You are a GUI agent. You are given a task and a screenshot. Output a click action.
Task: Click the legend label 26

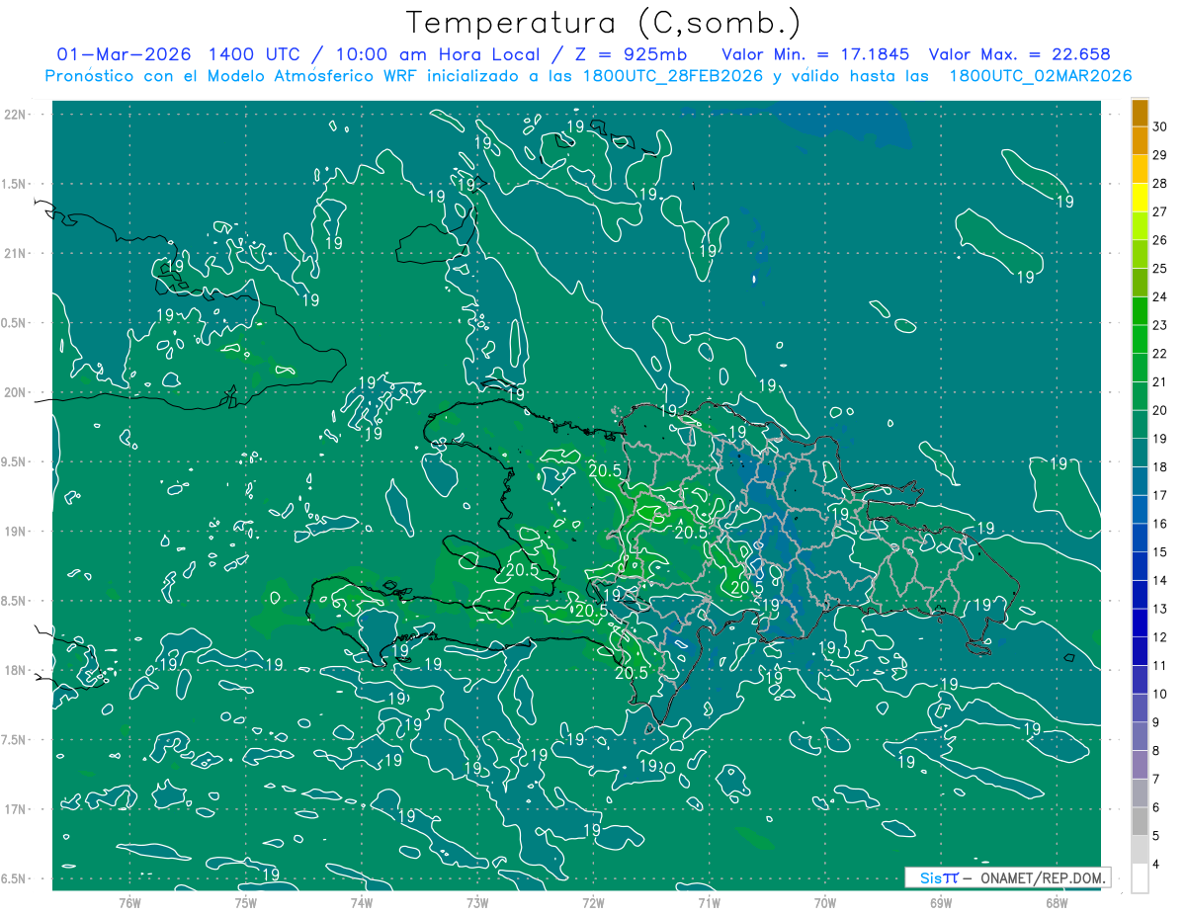[1160, 240]
